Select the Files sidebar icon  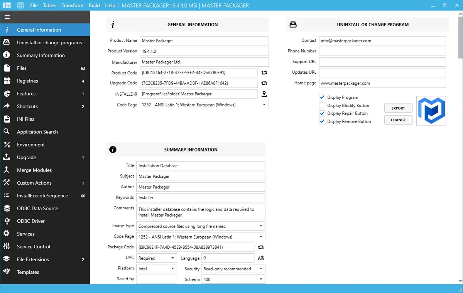click(7, 68)
